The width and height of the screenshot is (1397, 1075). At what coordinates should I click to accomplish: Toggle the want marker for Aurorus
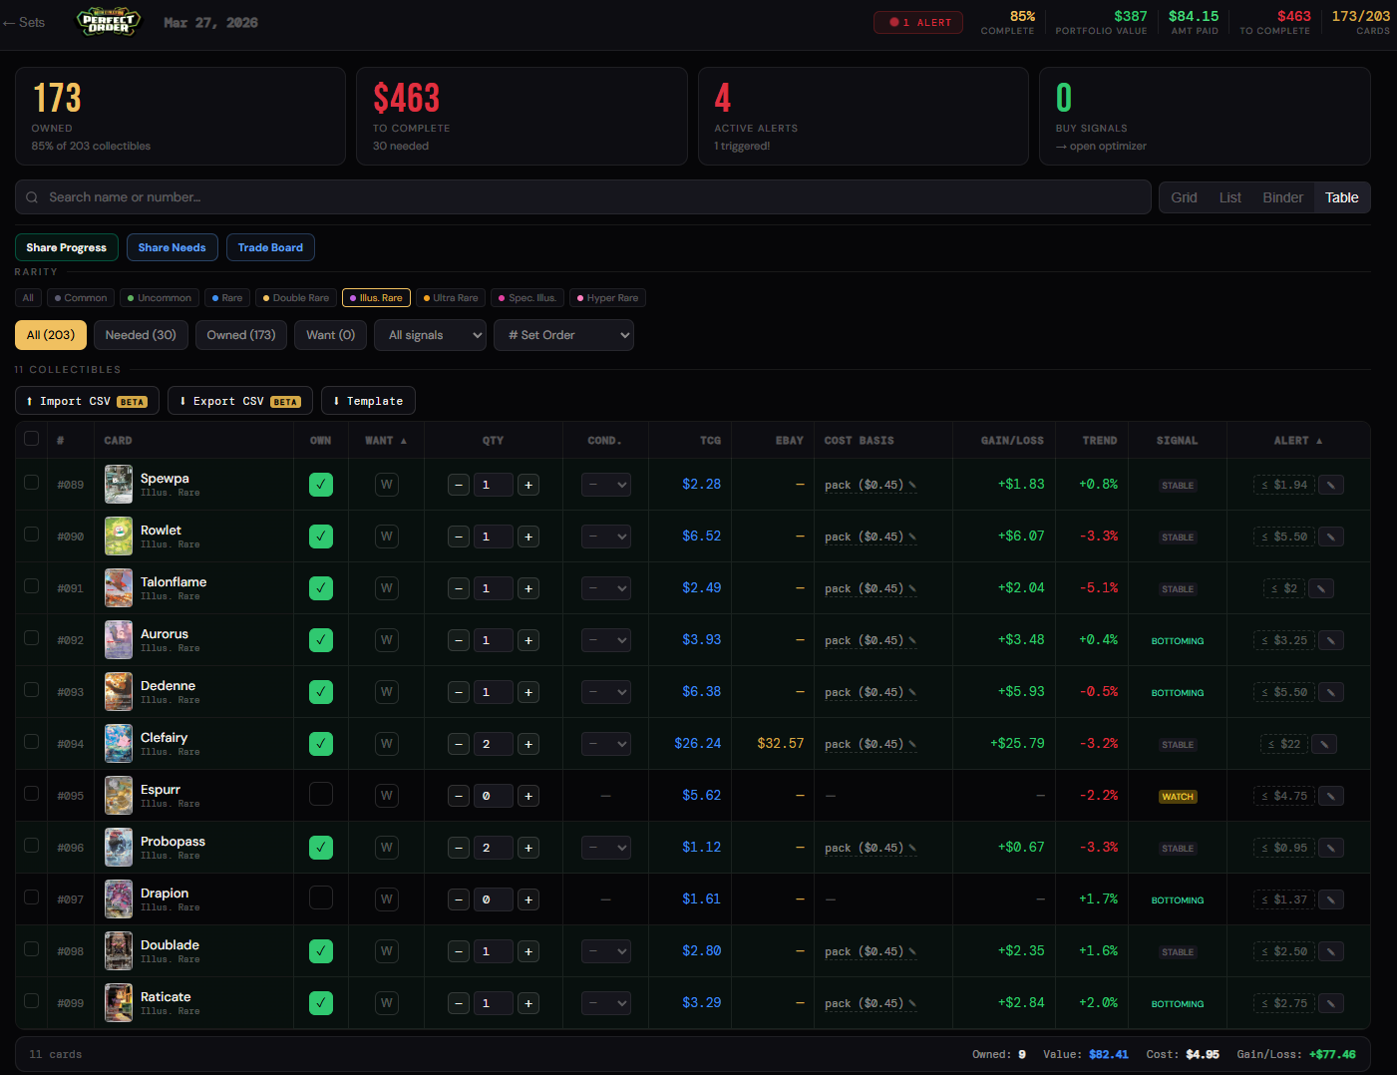(x=386, y=640)
